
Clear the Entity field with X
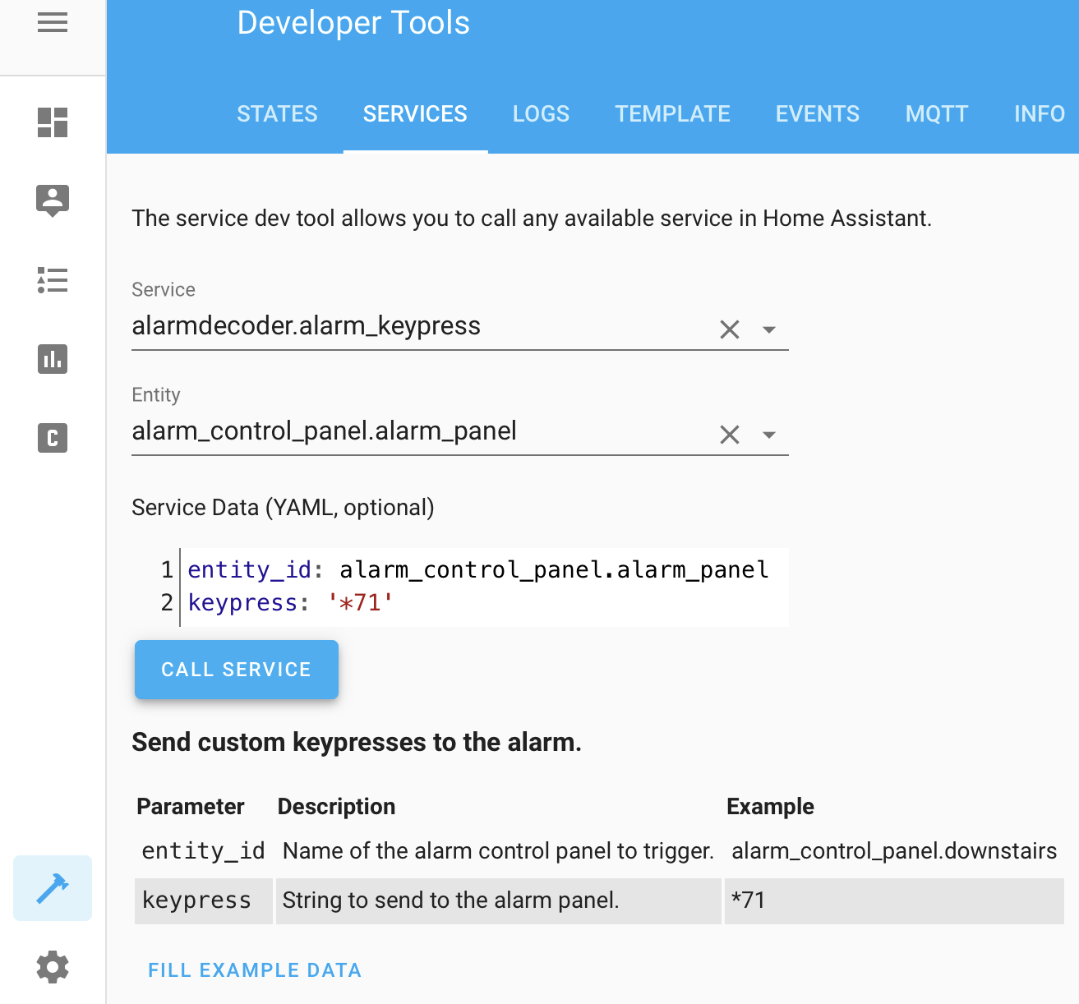point(730,435)
